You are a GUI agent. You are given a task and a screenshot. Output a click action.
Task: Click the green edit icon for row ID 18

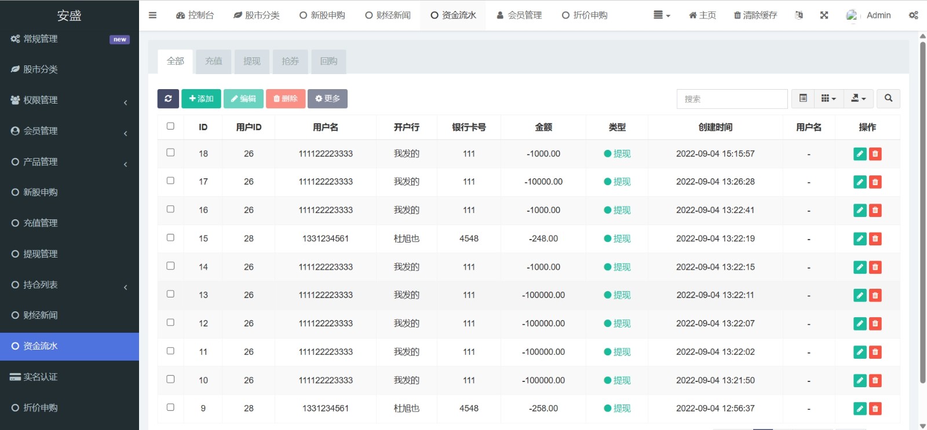point(860,154)
